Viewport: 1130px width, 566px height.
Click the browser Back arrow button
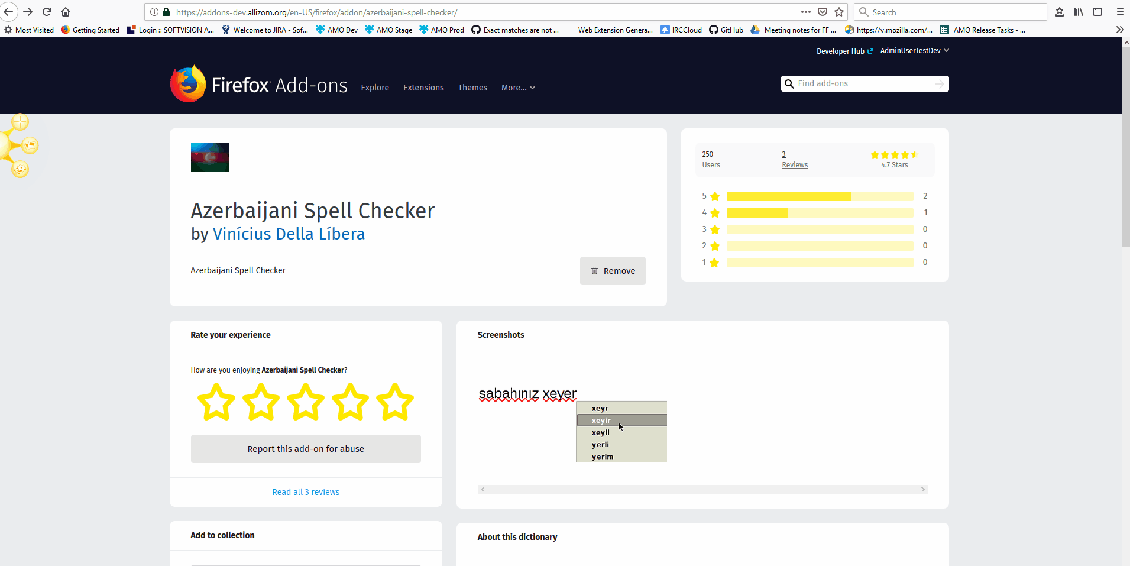tap(8, 12)
